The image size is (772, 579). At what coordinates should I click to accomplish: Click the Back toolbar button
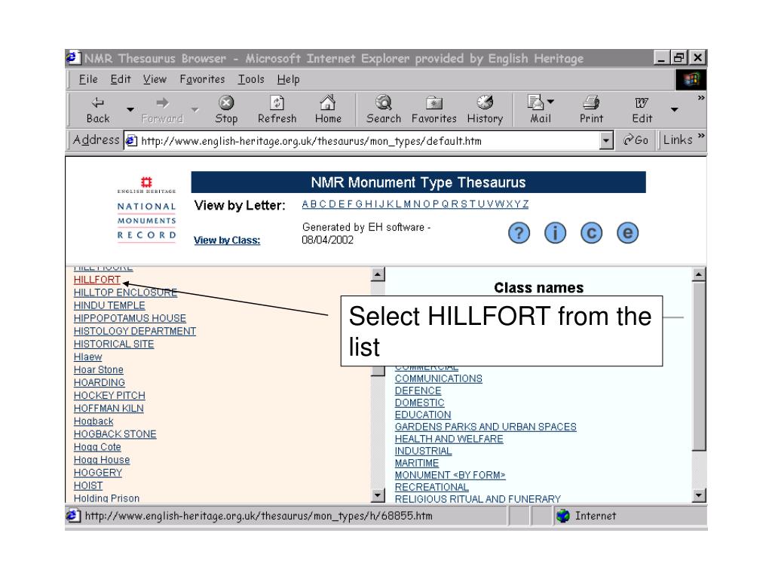coord(98,110)
